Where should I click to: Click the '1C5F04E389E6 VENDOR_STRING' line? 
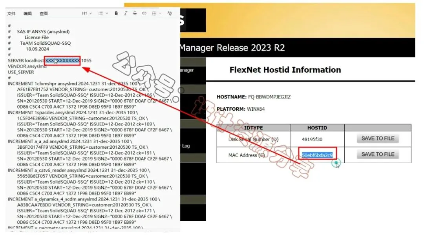point(82,118)
